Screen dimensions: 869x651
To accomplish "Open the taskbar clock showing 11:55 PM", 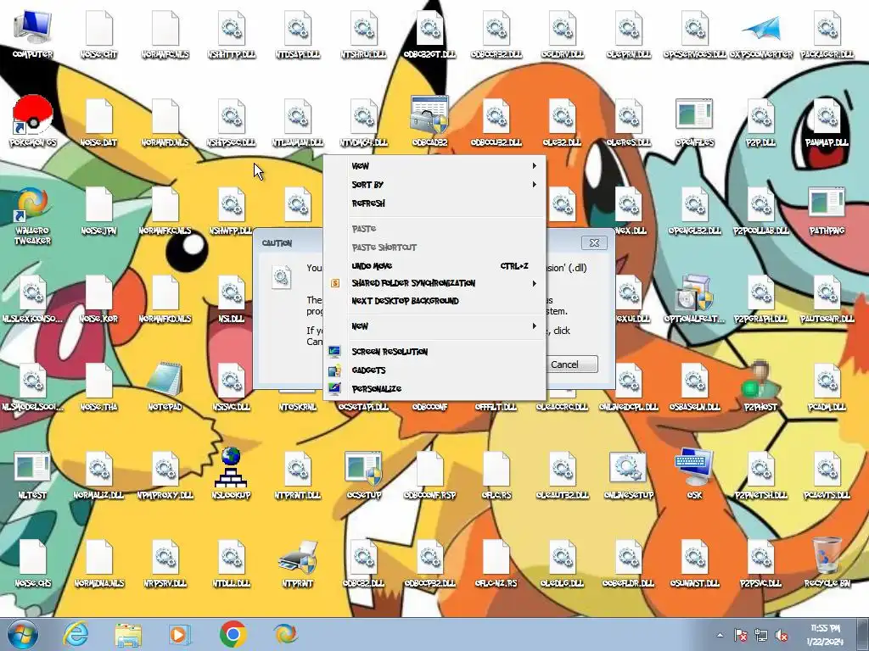I will pos(825,635).
